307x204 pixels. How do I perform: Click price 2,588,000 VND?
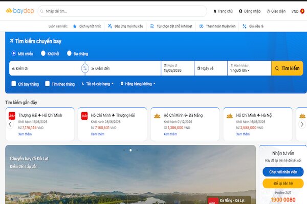tap(252, 127)
